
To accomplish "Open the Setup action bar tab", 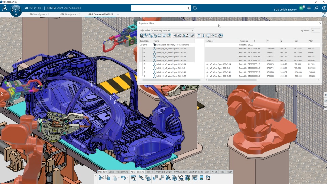I will pyautogui.click(x=111, y=172).
